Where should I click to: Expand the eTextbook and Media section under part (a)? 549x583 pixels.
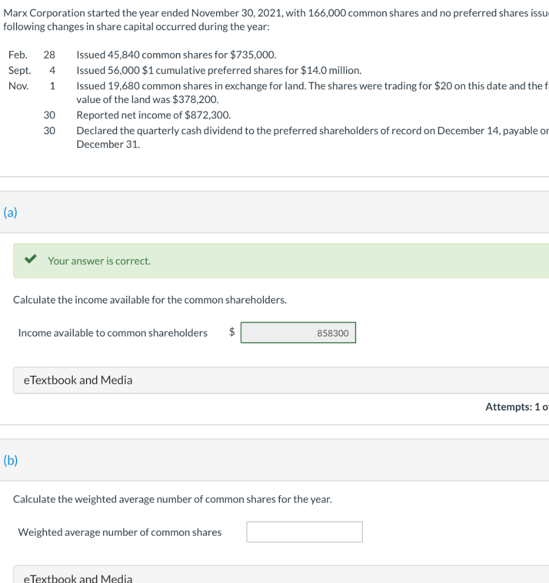(77, 380)
